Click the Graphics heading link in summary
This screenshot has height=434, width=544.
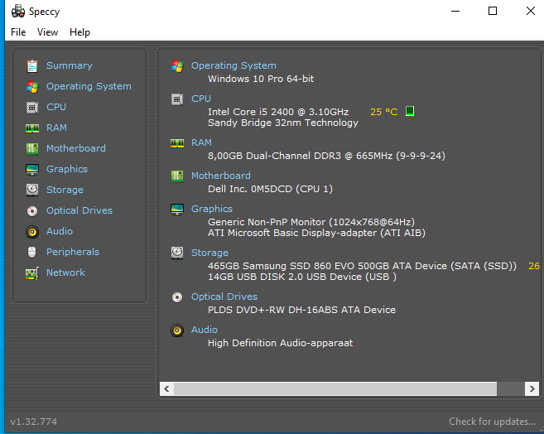coord(212,209)
